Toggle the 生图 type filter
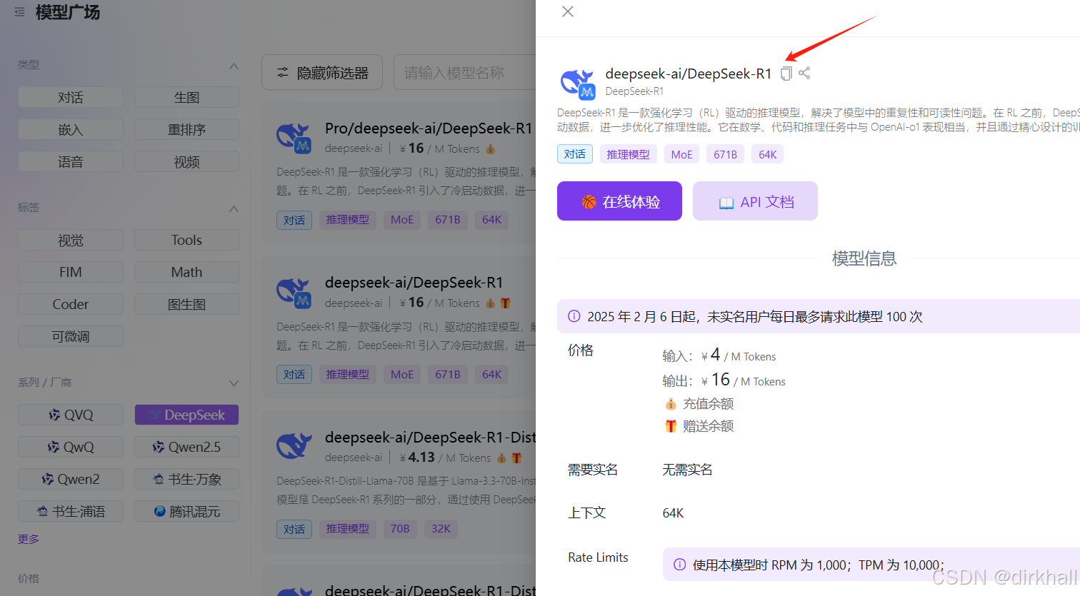This screenshot has width=1080, height=596. click(186, 97)
